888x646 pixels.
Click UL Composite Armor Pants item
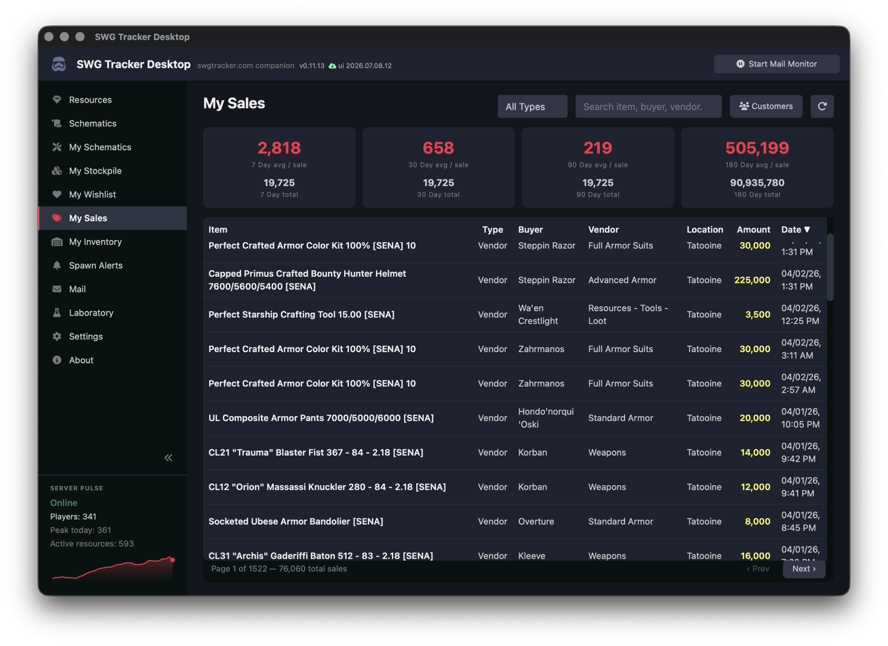point(321,418)
